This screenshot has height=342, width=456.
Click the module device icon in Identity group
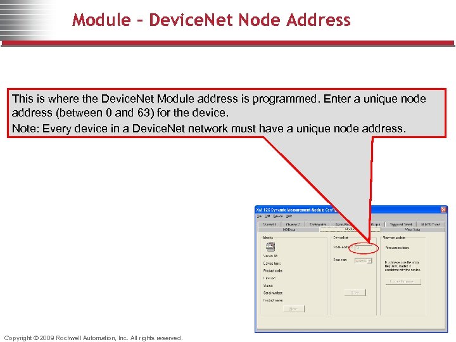tap(270, 246)
